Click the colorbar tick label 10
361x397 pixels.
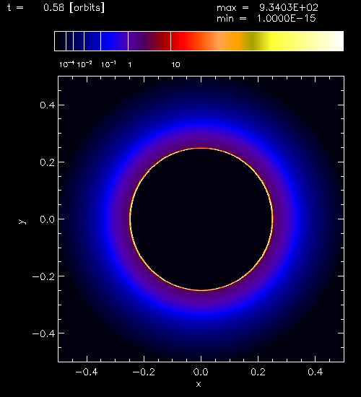176,65
